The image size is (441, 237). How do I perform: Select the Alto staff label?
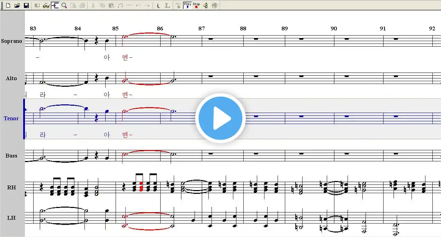(11, 78)
